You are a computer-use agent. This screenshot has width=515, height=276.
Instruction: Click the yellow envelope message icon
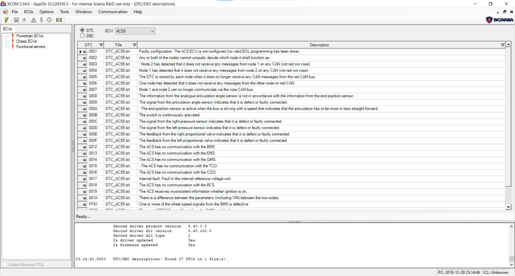[59, 20]
